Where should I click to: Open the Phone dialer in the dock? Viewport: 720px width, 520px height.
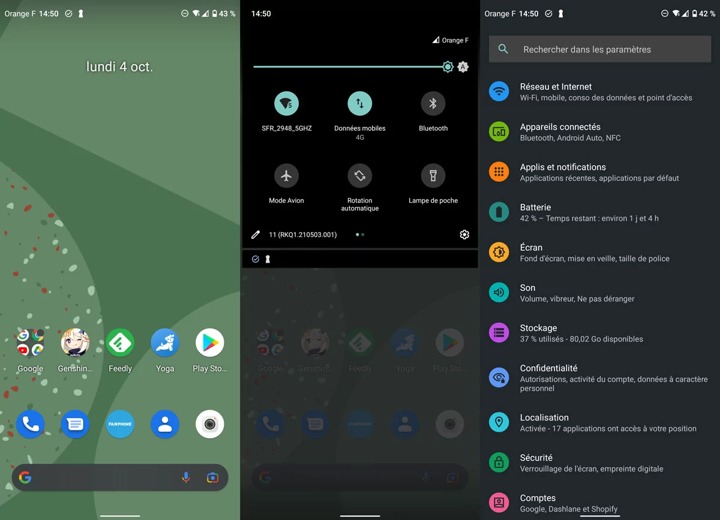click(x=30, y=425)
